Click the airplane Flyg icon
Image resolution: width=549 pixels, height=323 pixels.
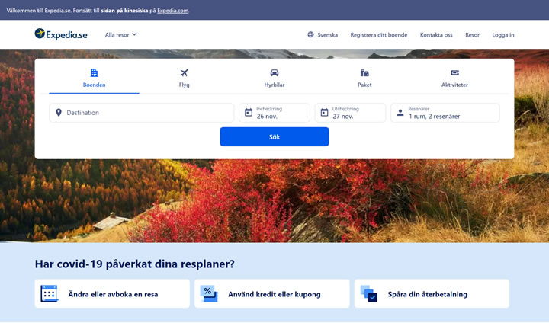(x=185, y=72)
